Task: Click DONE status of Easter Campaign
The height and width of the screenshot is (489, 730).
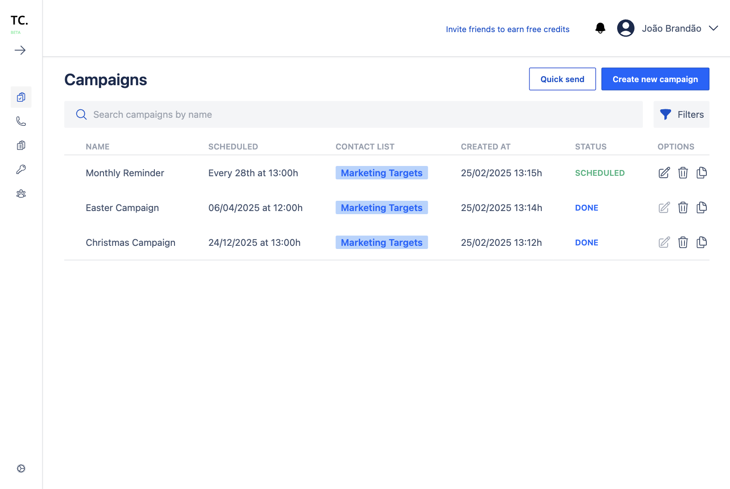Action: (x=586, y=208)
